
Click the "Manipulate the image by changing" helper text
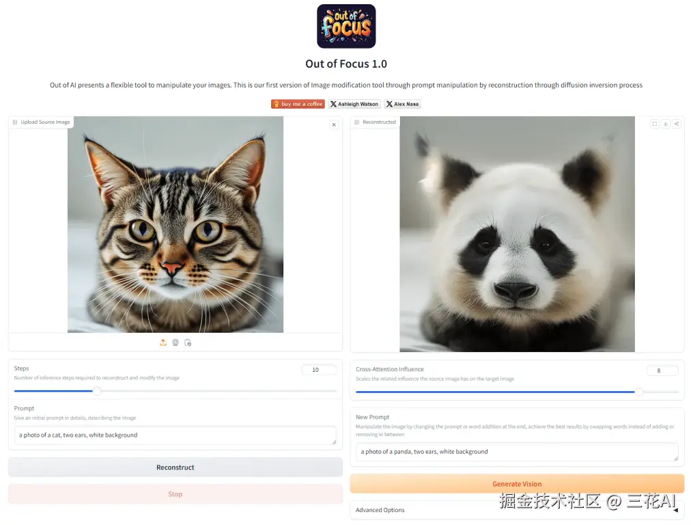click(515, 431)
